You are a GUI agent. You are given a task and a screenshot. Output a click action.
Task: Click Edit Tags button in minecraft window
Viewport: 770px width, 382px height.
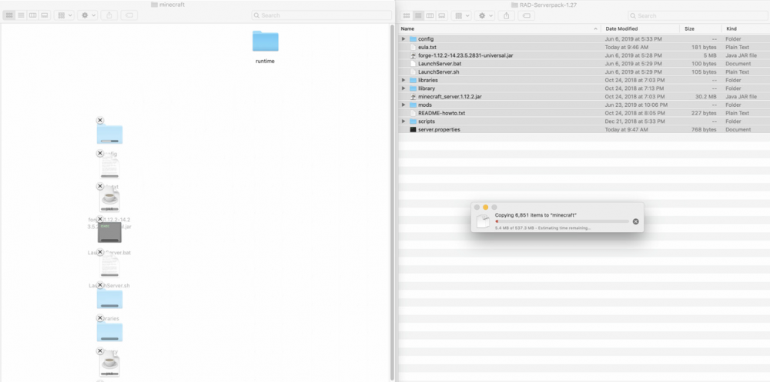129,15
